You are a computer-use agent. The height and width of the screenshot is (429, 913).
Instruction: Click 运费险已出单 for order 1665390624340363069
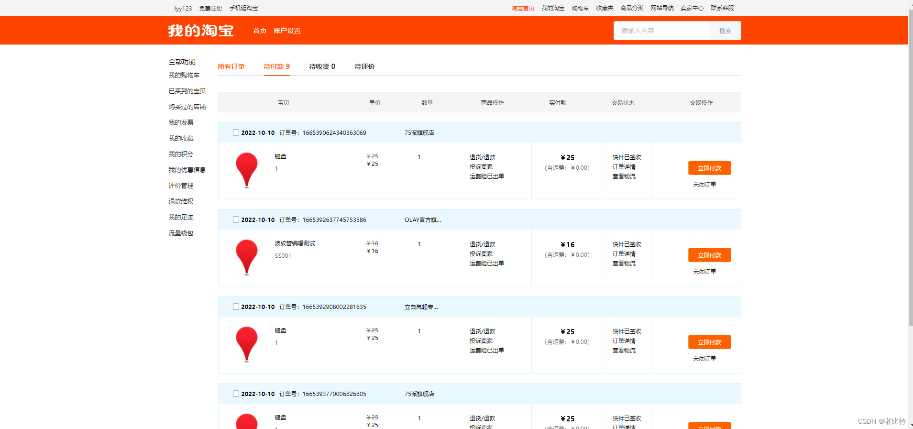486,176
